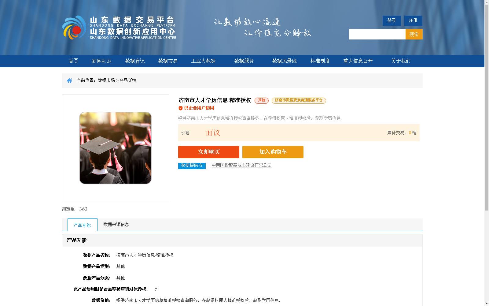Click the 产品功能 section heading

click(x=77, y=241)
